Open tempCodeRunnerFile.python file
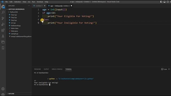Viewport: 171px width, 96px height. pyautogui.click(x=21, y=37)
